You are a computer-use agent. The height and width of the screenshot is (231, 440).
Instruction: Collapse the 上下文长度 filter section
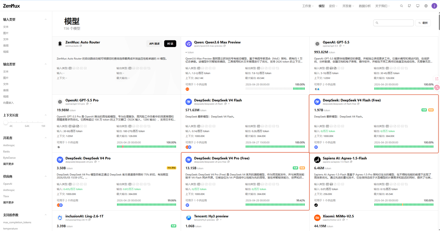46,115
